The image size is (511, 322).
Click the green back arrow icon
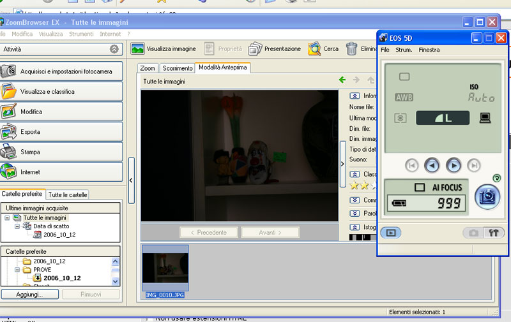(x=342, y=80)
